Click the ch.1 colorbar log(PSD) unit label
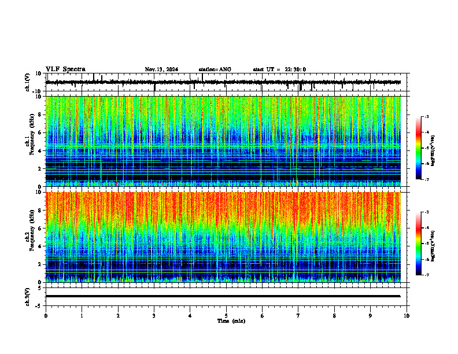Image resolution: width=458 pixels, height=354 pixels. tap(433, 150)
